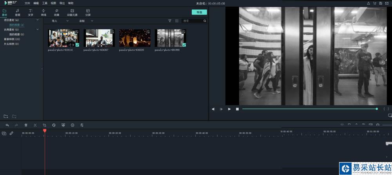Image resolution: width=392 pixels, height=175 pixels.
Task: Open the 帮助 menu
Action: click(x=71, y=3)
